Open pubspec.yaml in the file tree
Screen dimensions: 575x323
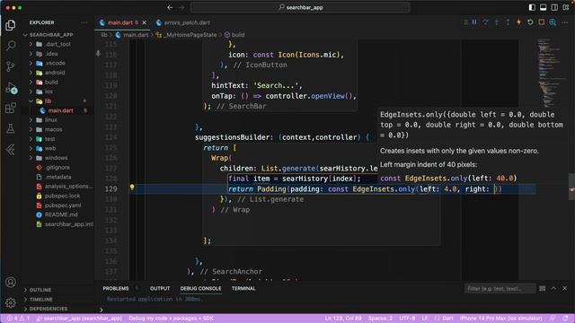(63, 205)
